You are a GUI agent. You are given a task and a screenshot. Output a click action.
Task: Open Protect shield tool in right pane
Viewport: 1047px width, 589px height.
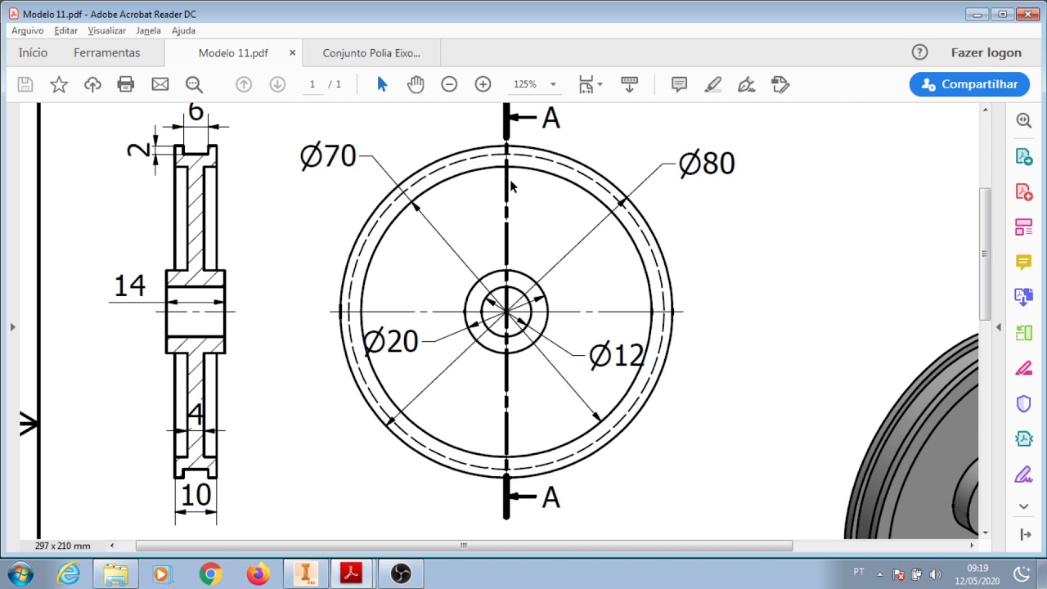point(1023,403)
